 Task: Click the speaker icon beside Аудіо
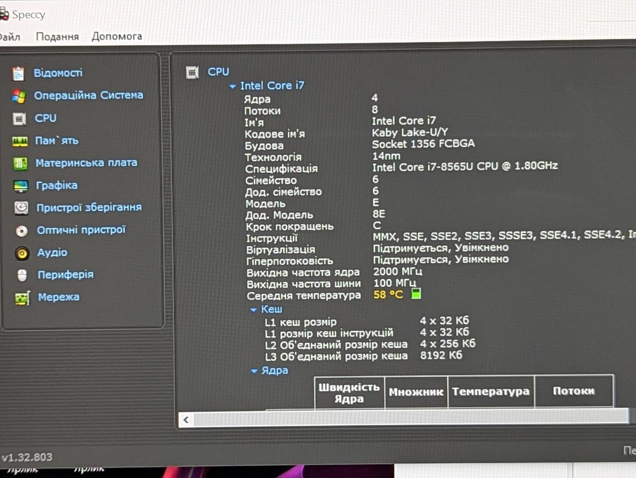coord(22,253)
